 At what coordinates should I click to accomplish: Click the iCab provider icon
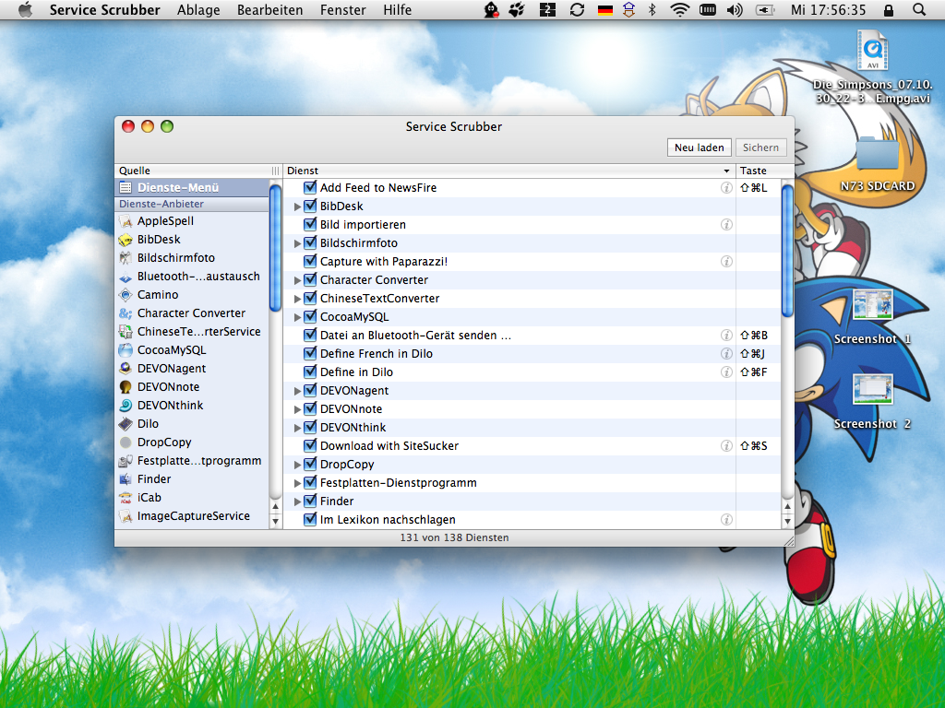[x=126, y=498]
